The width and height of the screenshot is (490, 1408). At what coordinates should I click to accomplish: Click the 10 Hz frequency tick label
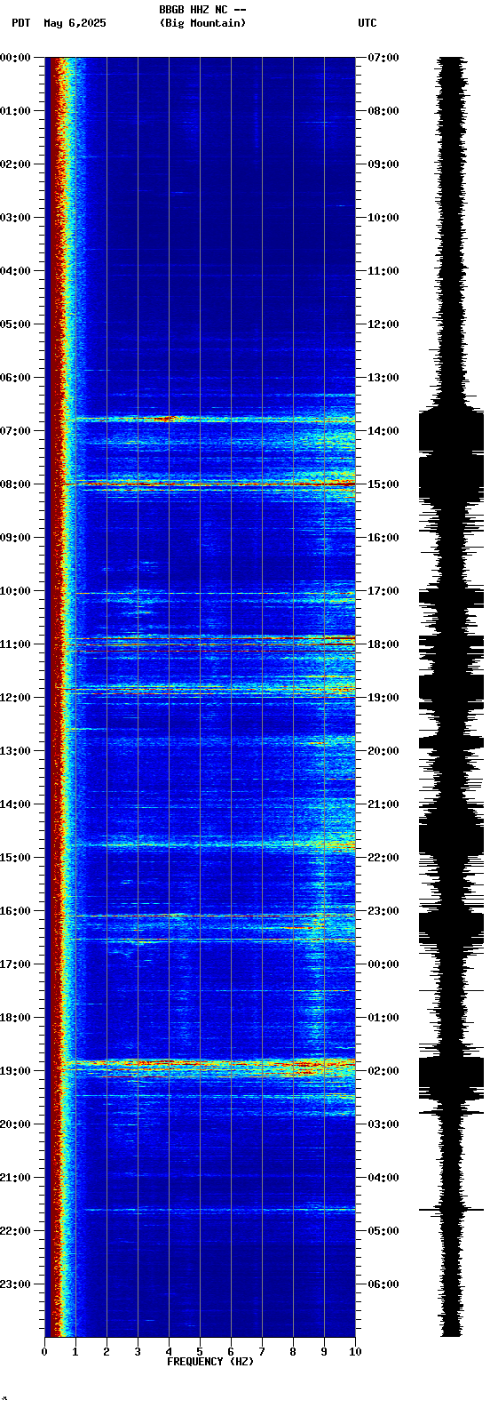(355, 1352)
